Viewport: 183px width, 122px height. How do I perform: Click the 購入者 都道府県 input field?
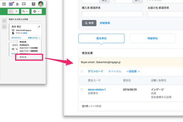point(112,14)
